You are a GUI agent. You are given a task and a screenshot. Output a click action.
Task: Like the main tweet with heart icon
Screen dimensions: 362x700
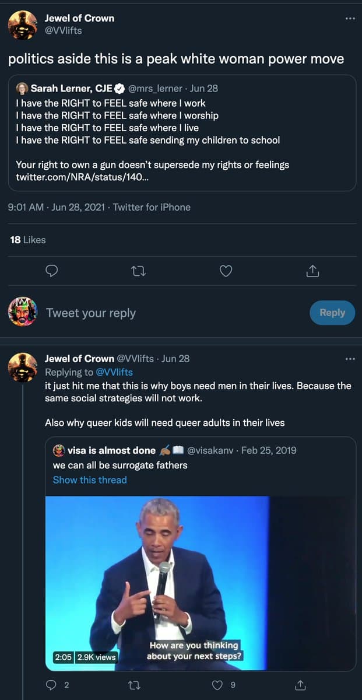point(226,271)
